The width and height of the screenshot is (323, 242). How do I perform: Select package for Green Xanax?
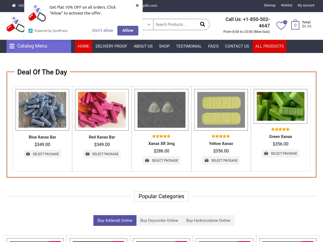280,154
